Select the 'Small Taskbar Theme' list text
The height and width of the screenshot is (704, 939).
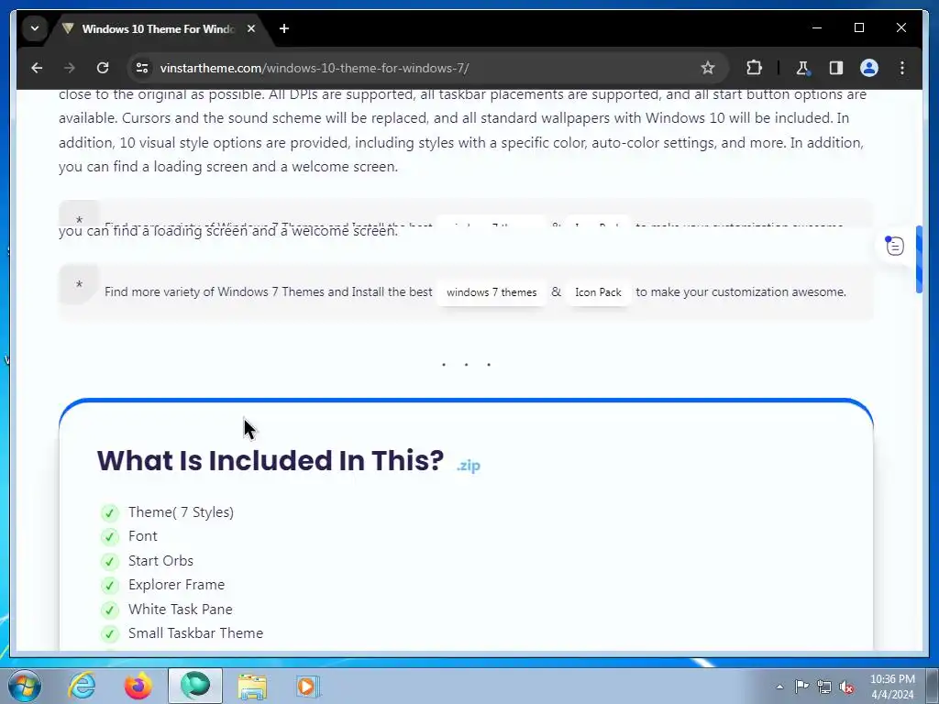tap(196, 633)
